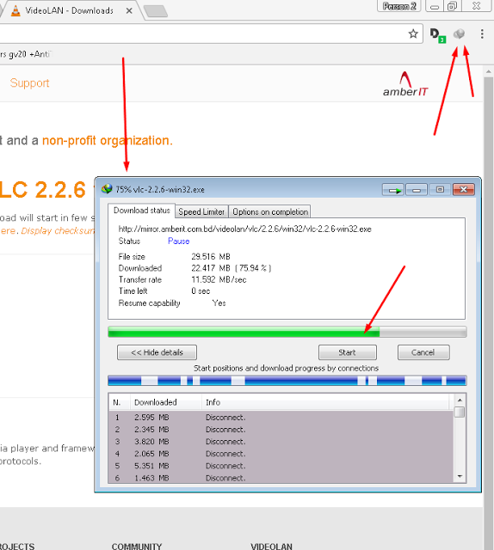Select connection row 3 with 3.820 MB

click(x=281, y=442)
